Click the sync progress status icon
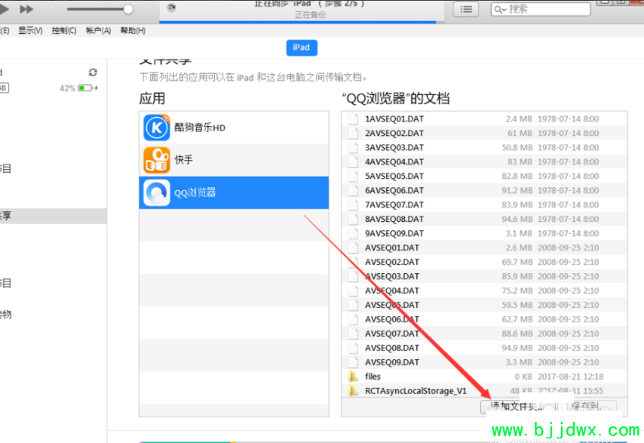Screen dimensions: 644x443 pos(171,8)
